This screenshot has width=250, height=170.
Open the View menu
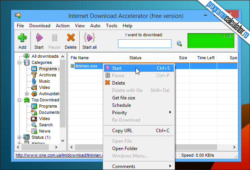80,26
